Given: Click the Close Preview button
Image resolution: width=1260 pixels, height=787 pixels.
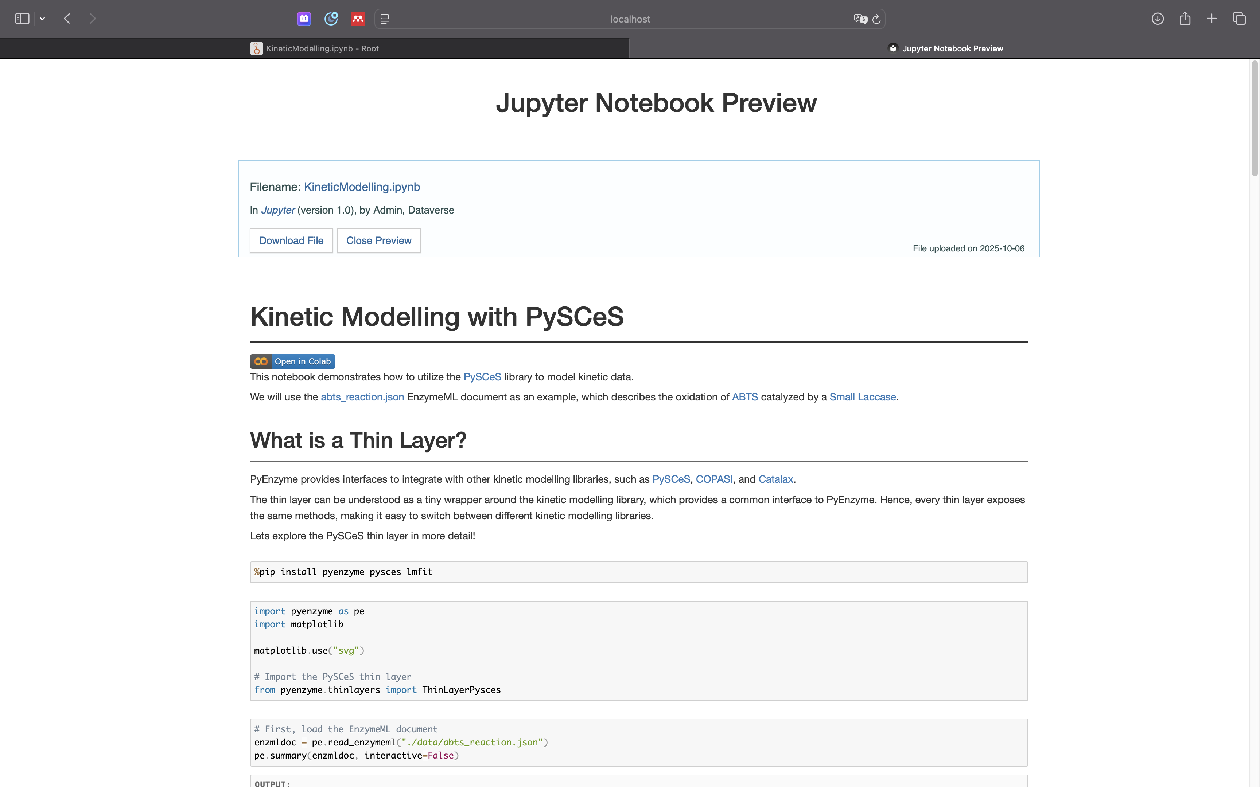Looking at the screenshot, I should [x=378, y=240].
